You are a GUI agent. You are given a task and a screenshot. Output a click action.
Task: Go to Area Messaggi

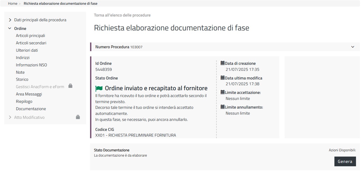[x=29, y=94]
